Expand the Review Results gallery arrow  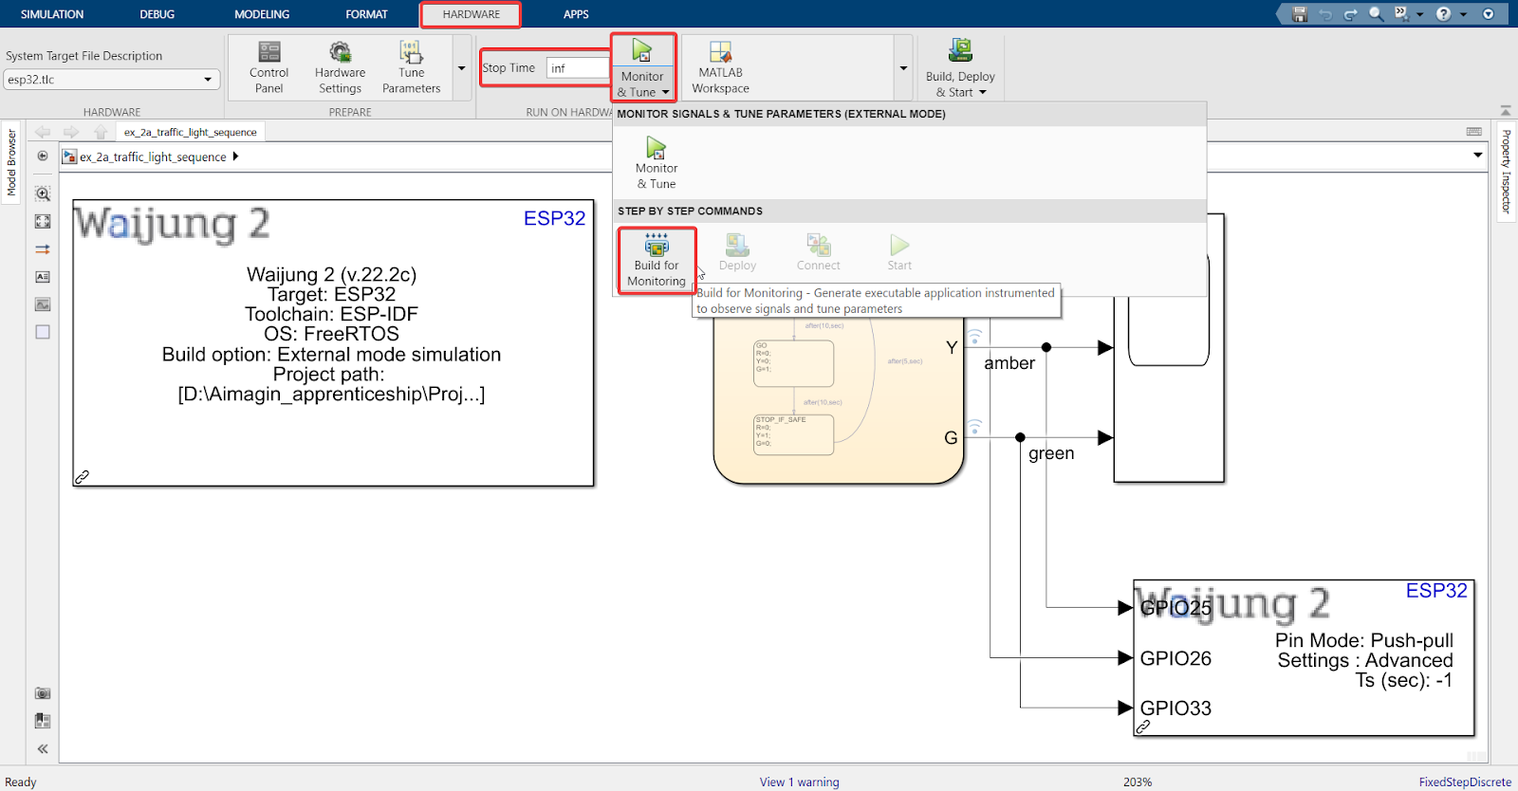[x=903, y=68]
